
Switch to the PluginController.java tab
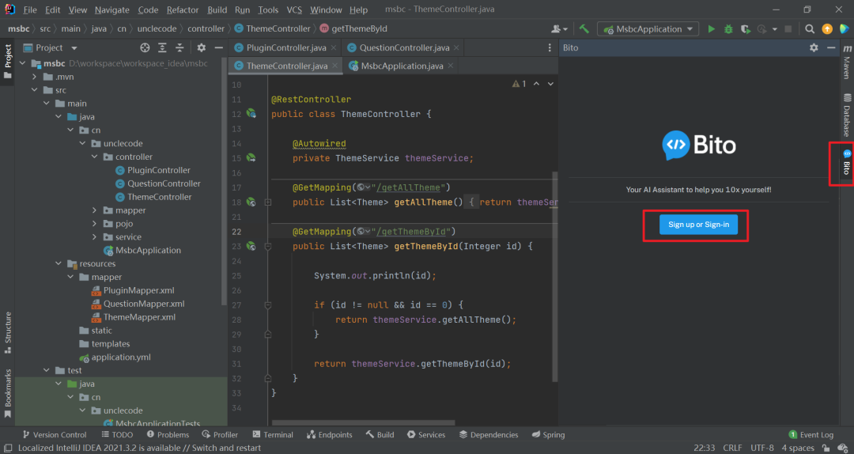pos(286,48)
